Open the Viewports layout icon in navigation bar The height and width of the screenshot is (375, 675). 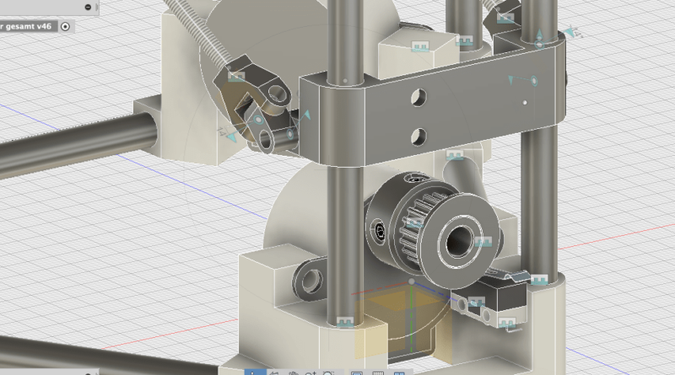point(399,372)
